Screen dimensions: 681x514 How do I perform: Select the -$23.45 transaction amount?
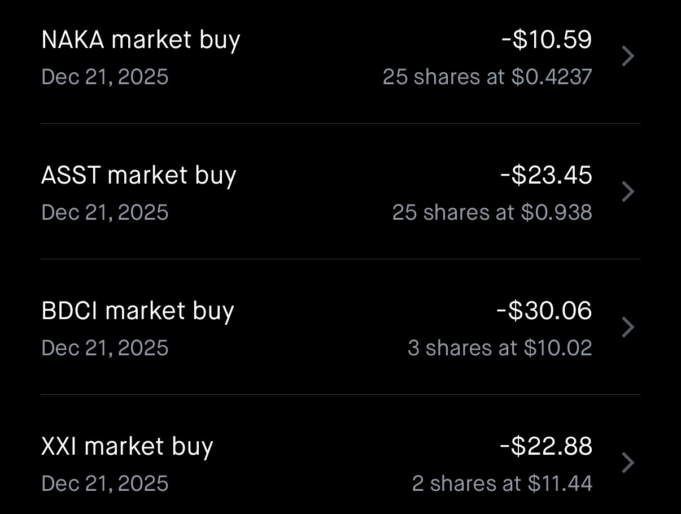[545, 175]
